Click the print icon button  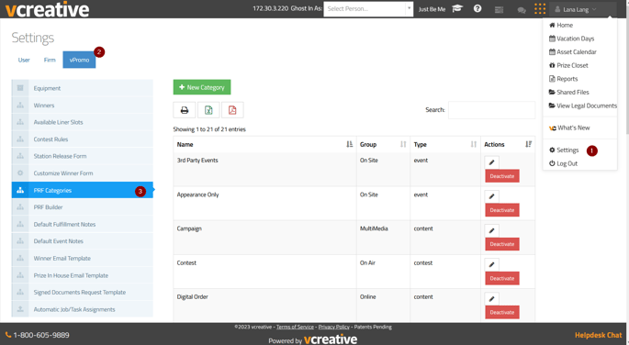pos(185,110)
